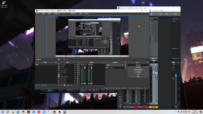
Task: Toggle visibility eye for 文本 (GDI+) source
Action: tap(75, 69)
